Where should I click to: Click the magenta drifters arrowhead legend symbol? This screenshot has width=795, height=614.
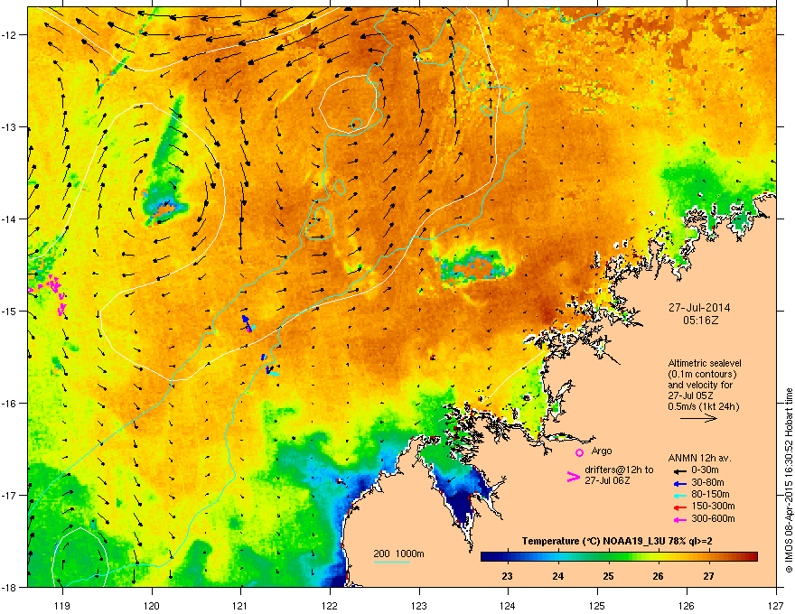tap(573, 477)
